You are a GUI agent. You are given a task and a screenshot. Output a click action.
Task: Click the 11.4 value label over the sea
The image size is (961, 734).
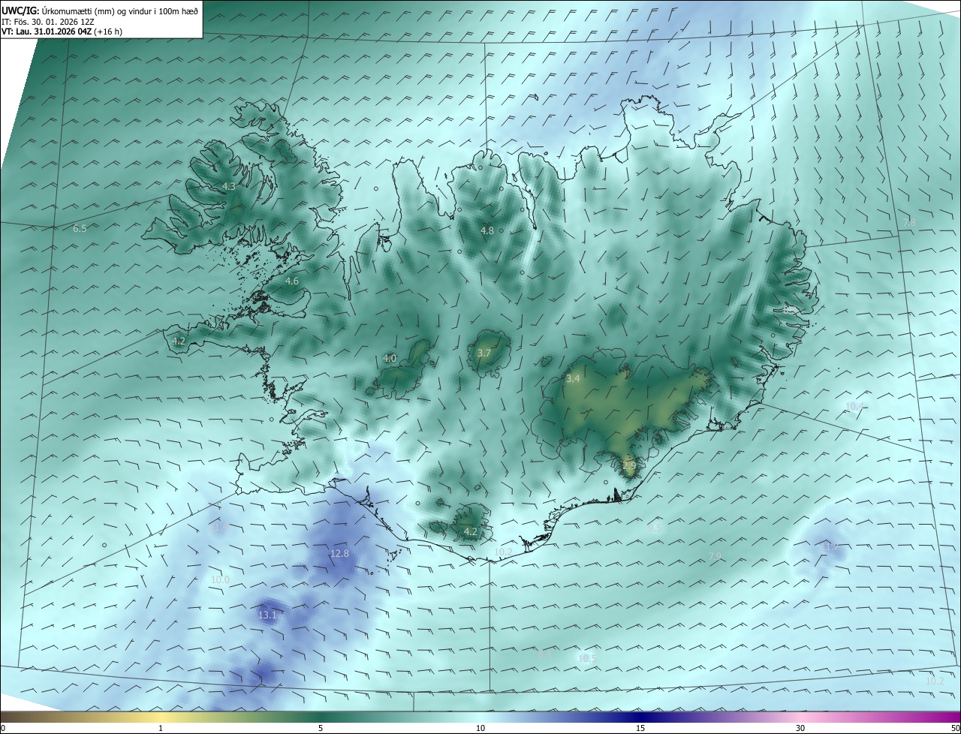[220, 528]
